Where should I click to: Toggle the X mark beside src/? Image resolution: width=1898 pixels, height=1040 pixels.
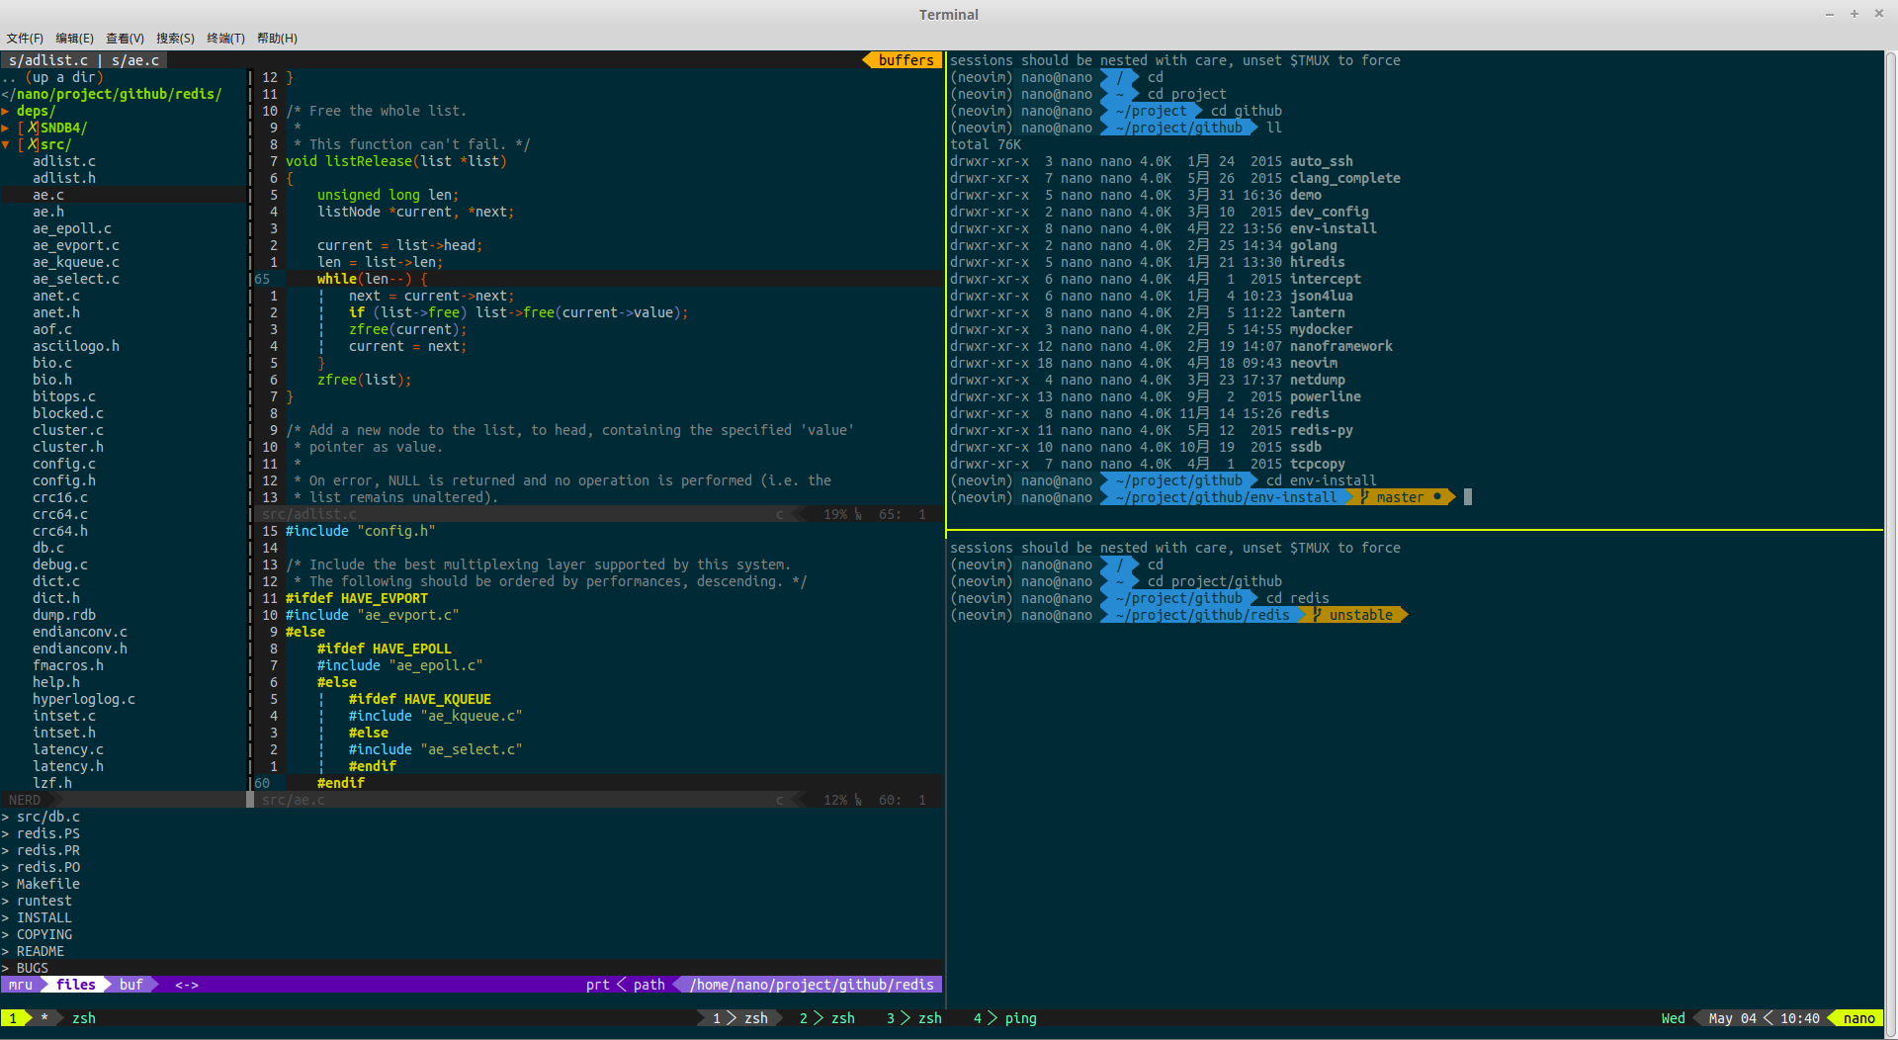33,144
